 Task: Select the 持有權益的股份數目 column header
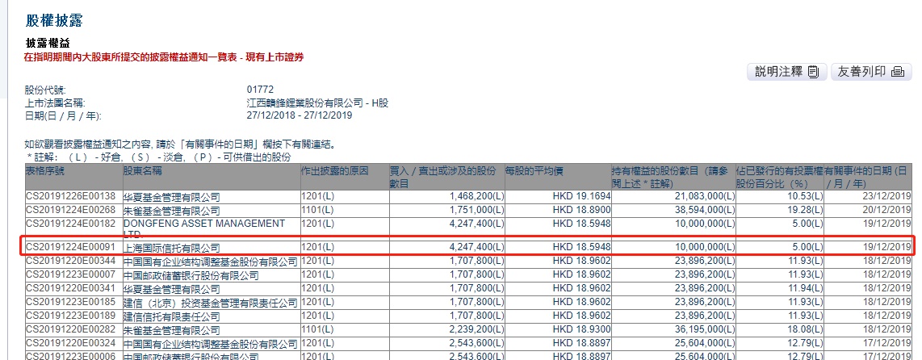(x=673, y=177)
